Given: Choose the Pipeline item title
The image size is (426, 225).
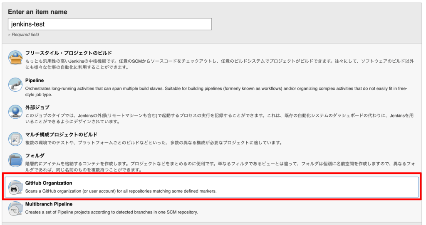Looking at the screenshot, I should [x=35, y=81].
